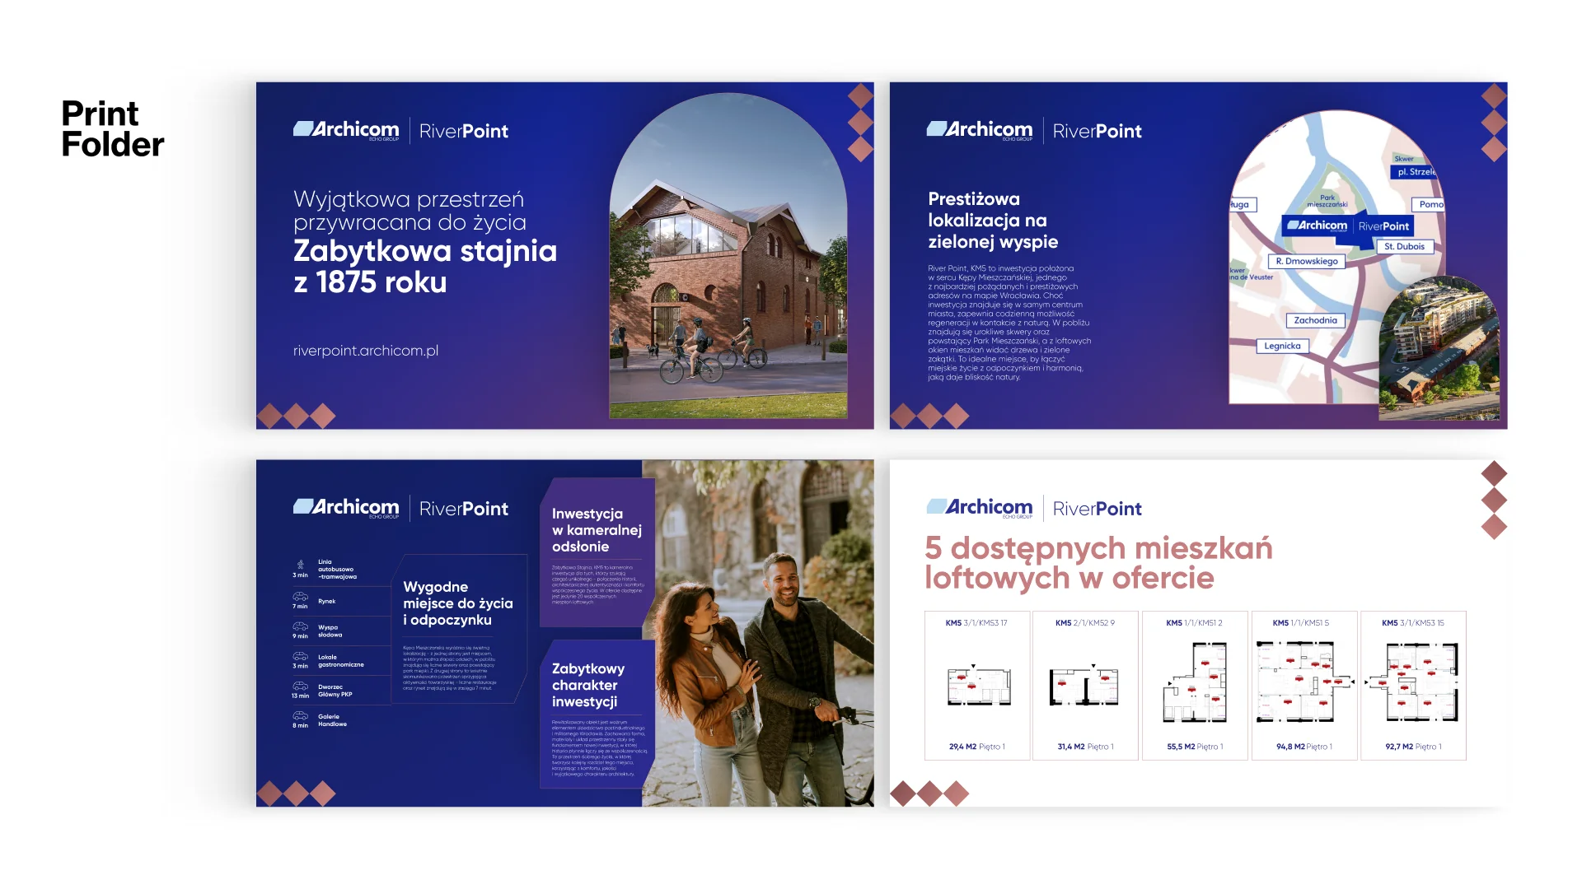This screenshot has width=1582, height=889.
Task: Click the pl. Strzele label on the map
Action: click(1414, 172)
